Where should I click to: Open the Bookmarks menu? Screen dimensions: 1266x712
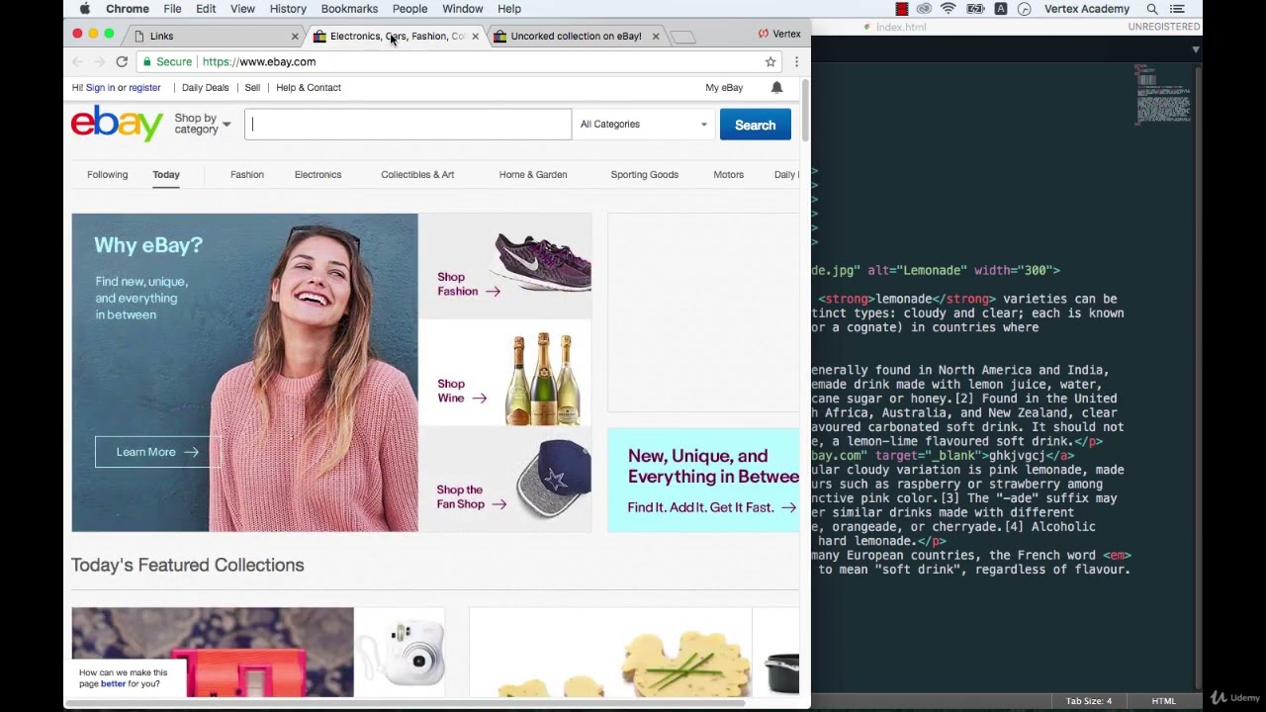tap(349, 9)
